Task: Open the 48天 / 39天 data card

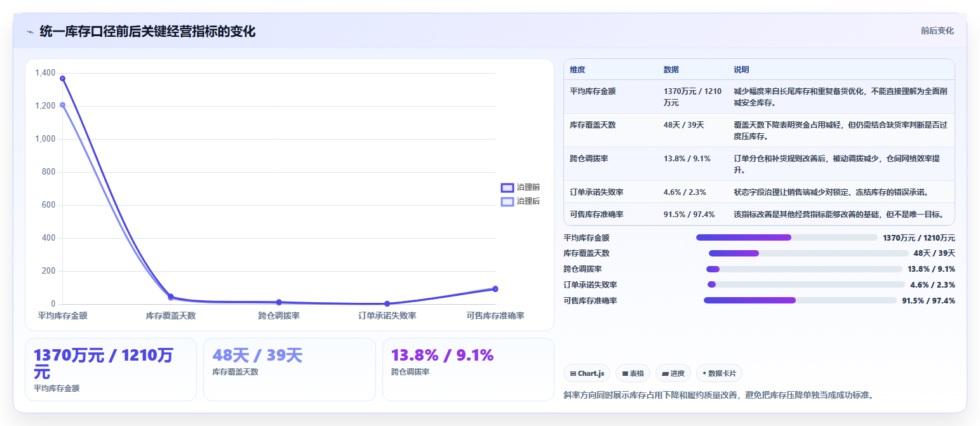Action: tap(290, 369)
